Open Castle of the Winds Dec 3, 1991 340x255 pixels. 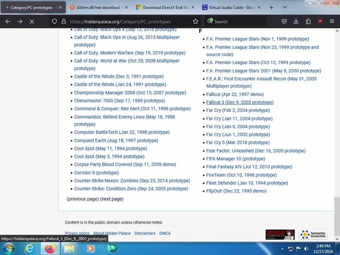coord(119,76)
